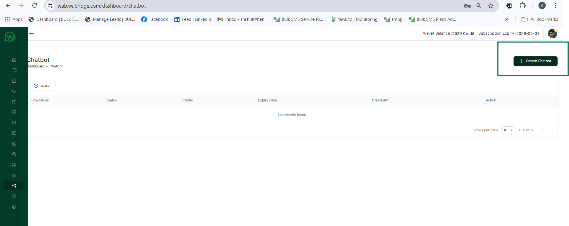Open the Feed | LinkedIn bookmark
The height and width of the screenshot is (226, 569).
click(193, 19)
